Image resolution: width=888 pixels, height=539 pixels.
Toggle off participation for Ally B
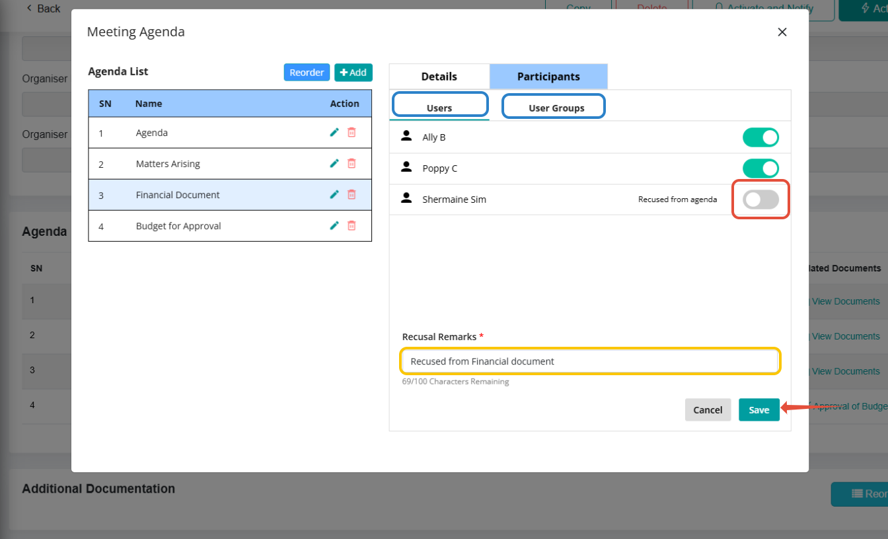coord(760,137)
